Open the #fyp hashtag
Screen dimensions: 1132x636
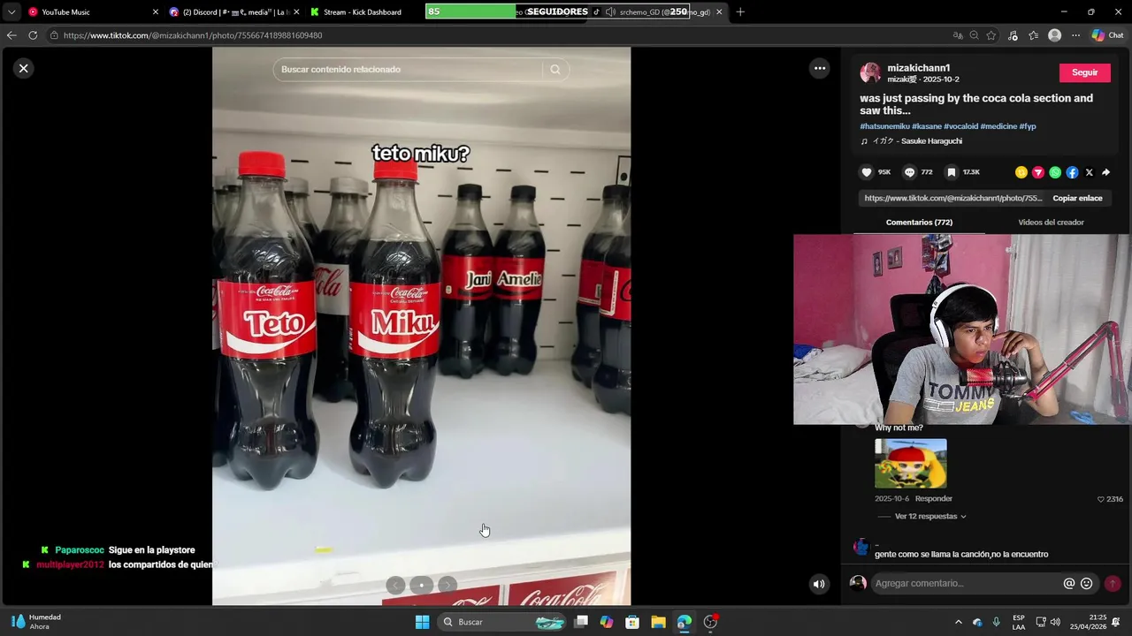click(x=1028, y=126)
